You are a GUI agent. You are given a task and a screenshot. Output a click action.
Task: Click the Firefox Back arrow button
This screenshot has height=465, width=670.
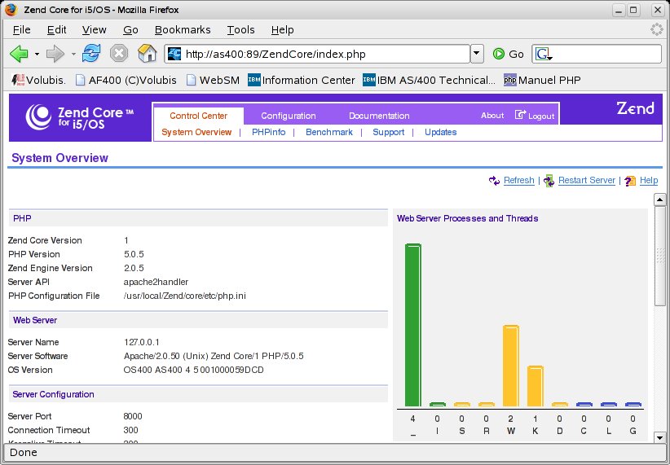click(x=19, y=54)
